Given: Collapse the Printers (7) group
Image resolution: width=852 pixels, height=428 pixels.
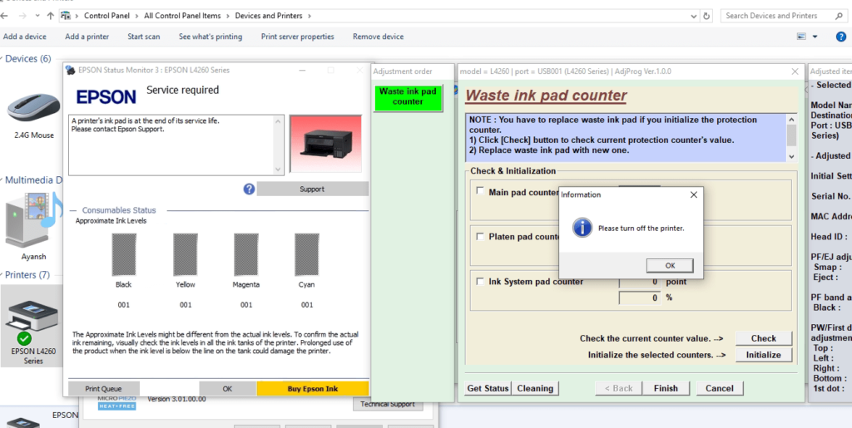Looking at the screenshot, I should click(x=2, y=275).
